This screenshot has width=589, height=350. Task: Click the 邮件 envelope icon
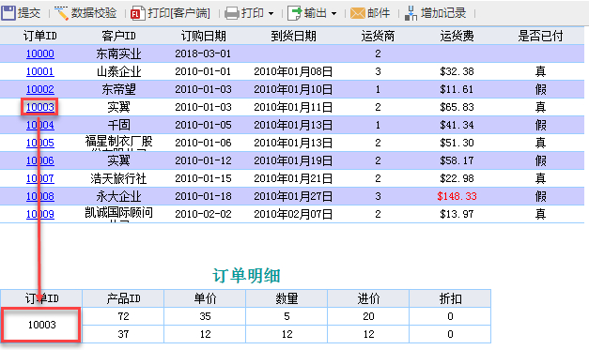(357, 13)
